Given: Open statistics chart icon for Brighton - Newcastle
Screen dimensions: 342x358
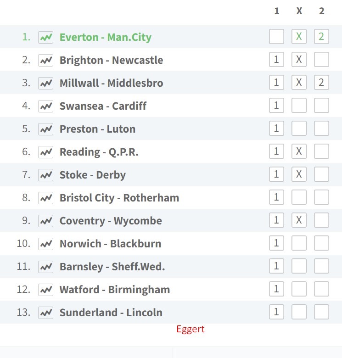Looking at the screenshot, I should 45,60.
